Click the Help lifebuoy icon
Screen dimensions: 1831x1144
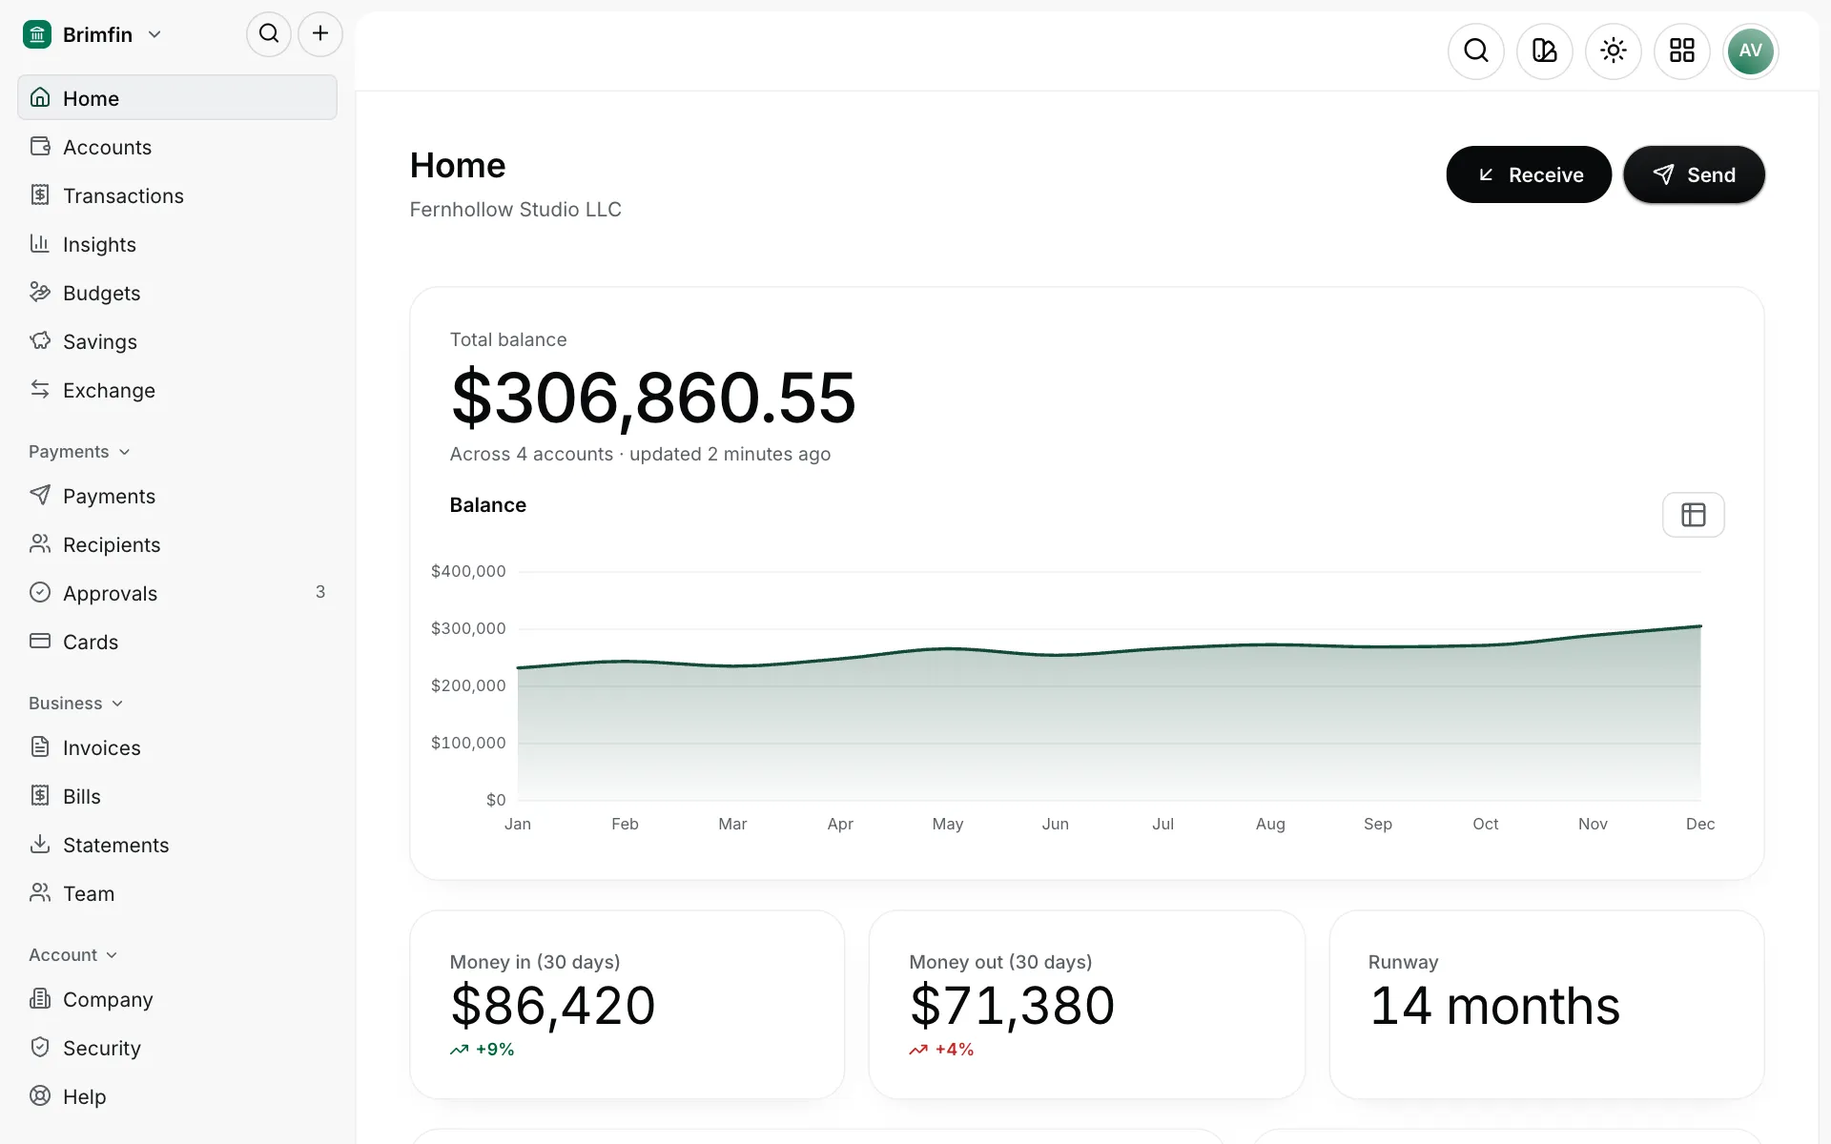click(40, 1095)
